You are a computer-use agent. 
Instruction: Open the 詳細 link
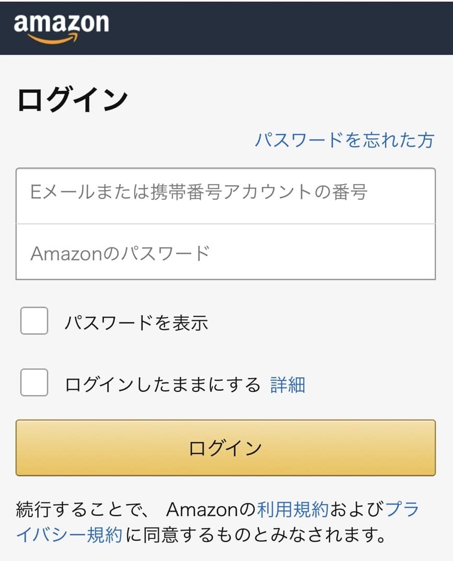(287, 385)
